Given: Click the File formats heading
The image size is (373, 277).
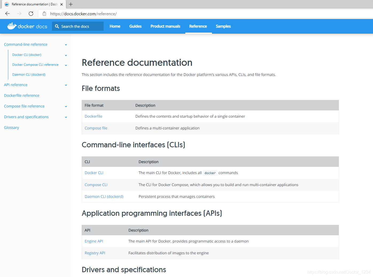Looking at the screenshot, I should pyautogui.click(x=101, y=89).
